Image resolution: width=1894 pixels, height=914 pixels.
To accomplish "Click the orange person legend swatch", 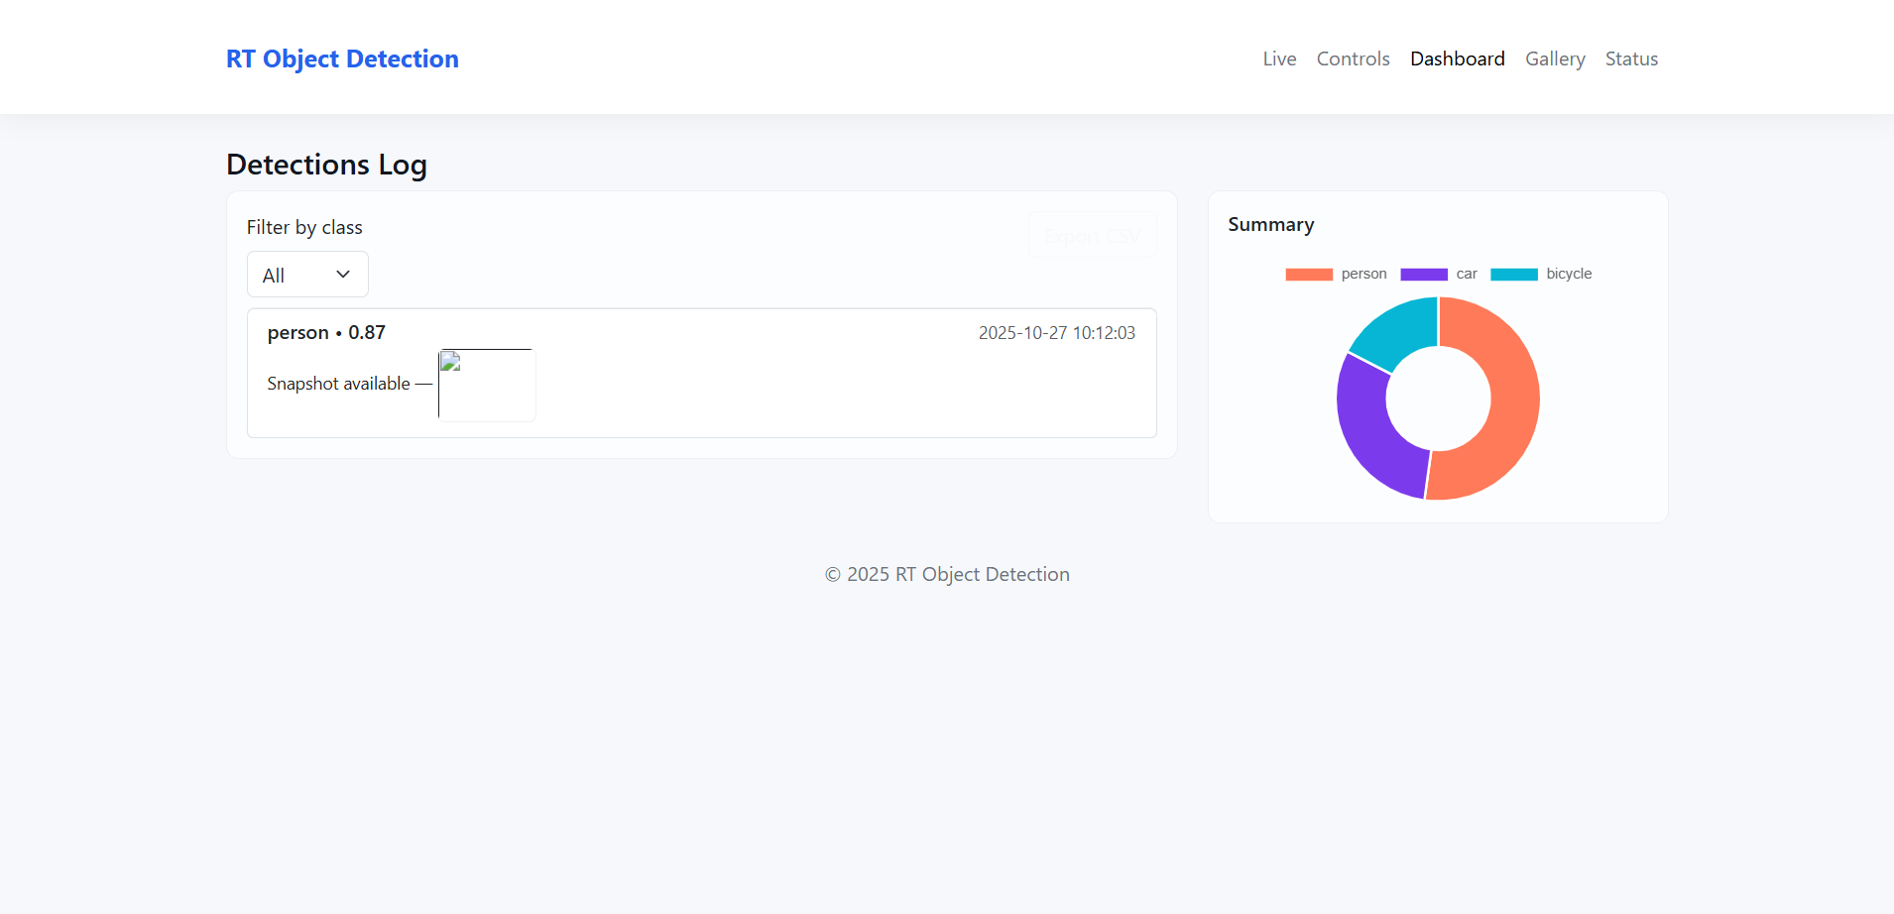I will 1308,275.
